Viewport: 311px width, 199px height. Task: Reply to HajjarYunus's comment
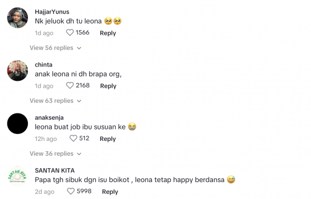[x=108, y=33]
